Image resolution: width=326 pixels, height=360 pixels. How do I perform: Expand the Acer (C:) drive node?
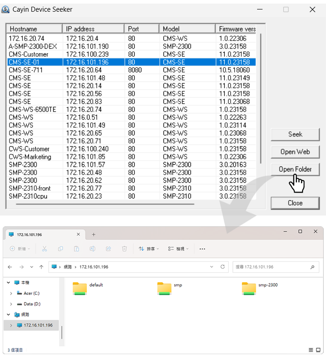click(11, 293)
